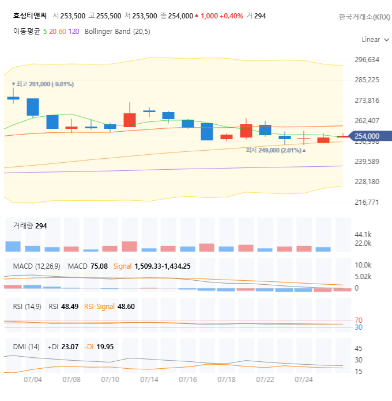Viewport: 392px width, 401px height.
Task: Click the MACD Signal legend label
Action: [122, 266]
